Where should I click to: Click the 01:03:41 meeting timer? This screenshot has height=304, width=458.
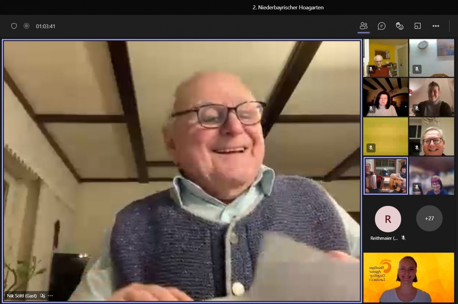pyautogui.click(x=45, y=26)
